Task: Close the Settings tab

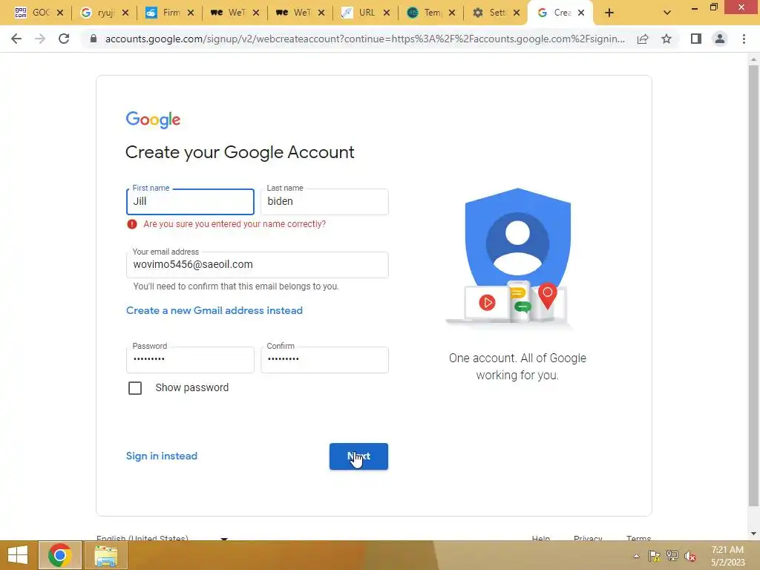Action: point(517,13)
